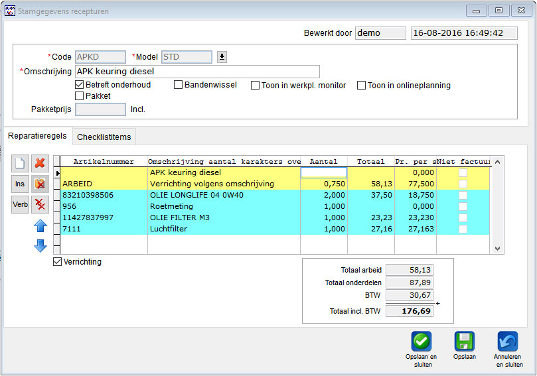Click Luchtfilter description cell
537x376 pixels.
click(x=224, y=229)
